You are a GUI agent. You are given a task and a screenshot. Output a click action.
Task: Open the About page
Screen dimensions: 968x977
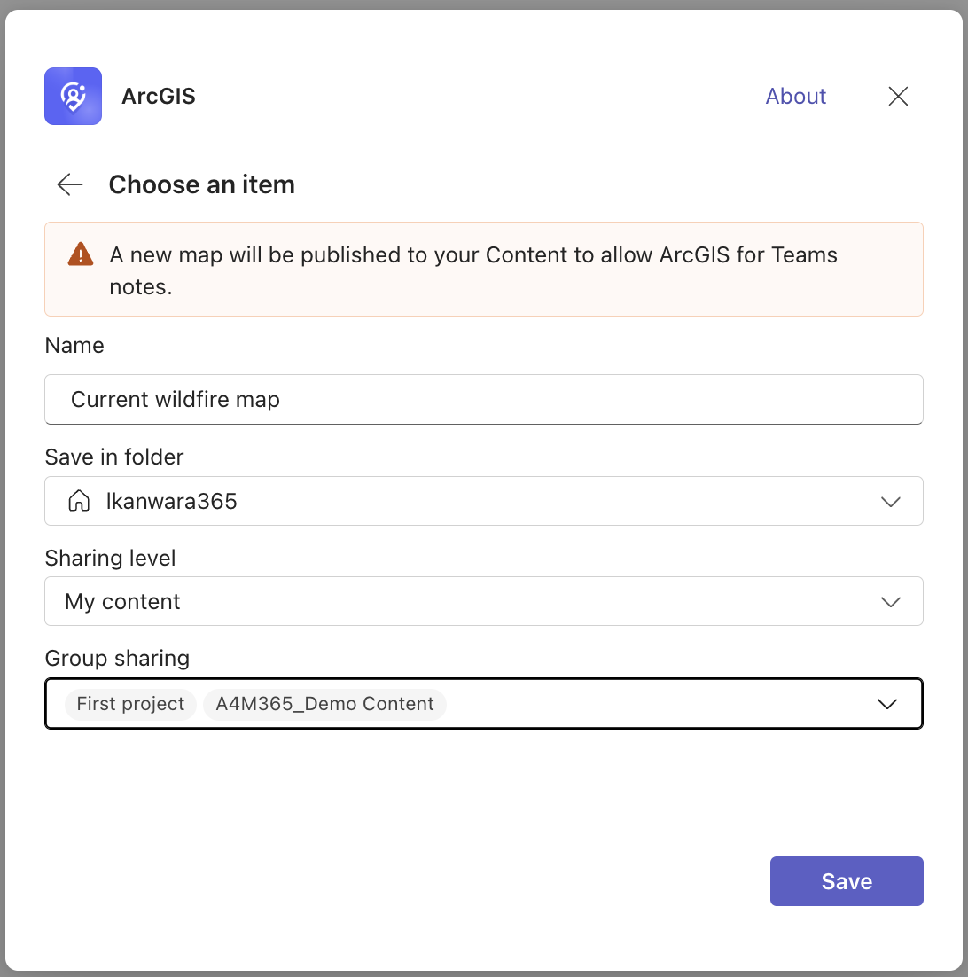coord(795,96)
